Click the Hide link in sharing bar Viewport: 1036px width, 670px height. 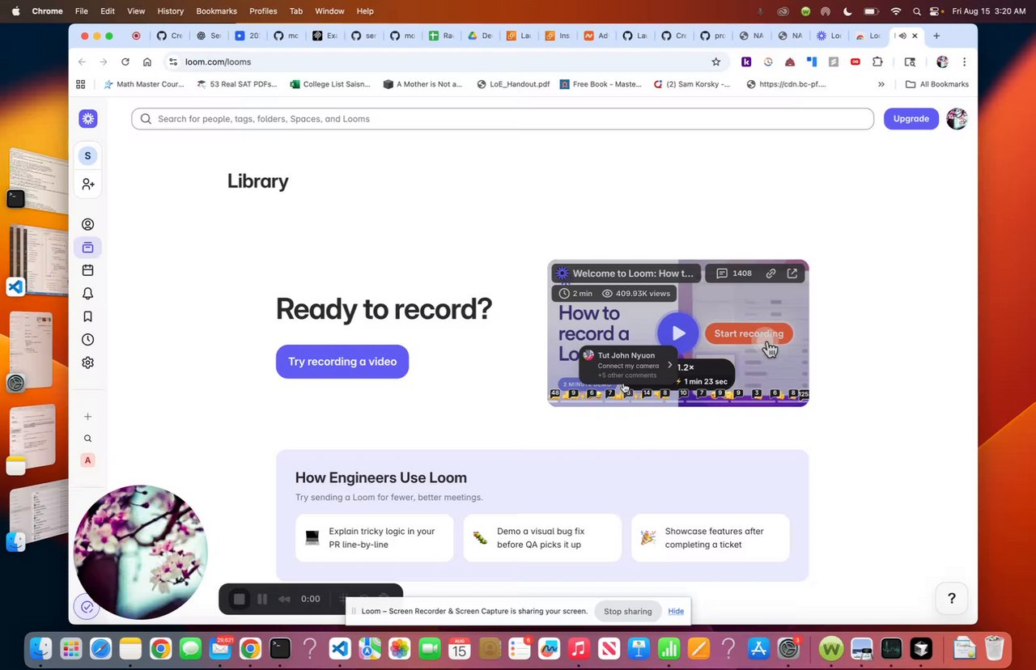pyautogui.click(x=676, y=611)
